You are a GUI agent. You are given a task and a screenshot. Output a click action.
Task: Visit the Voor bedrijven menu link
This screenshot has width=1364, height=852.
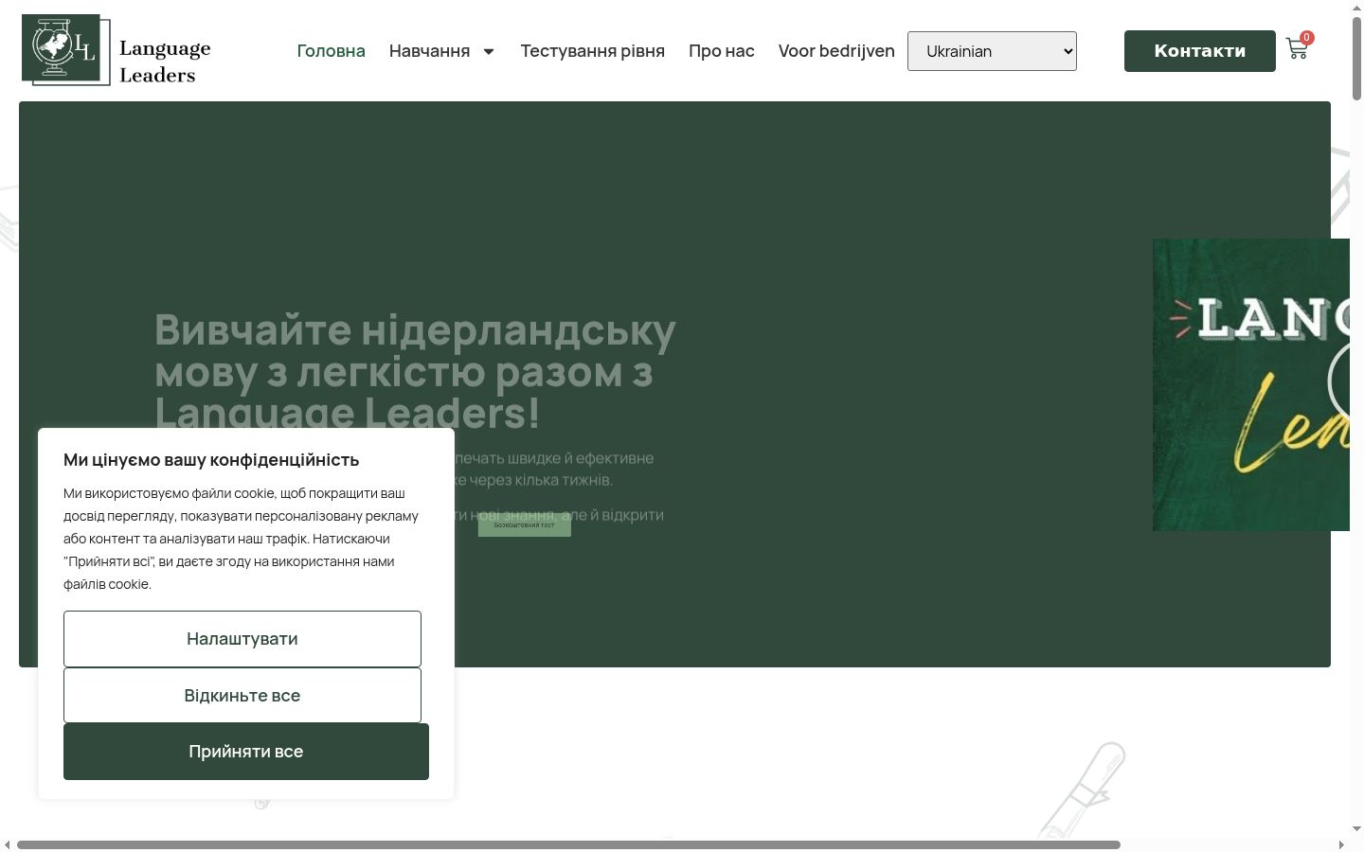[836, 51]
